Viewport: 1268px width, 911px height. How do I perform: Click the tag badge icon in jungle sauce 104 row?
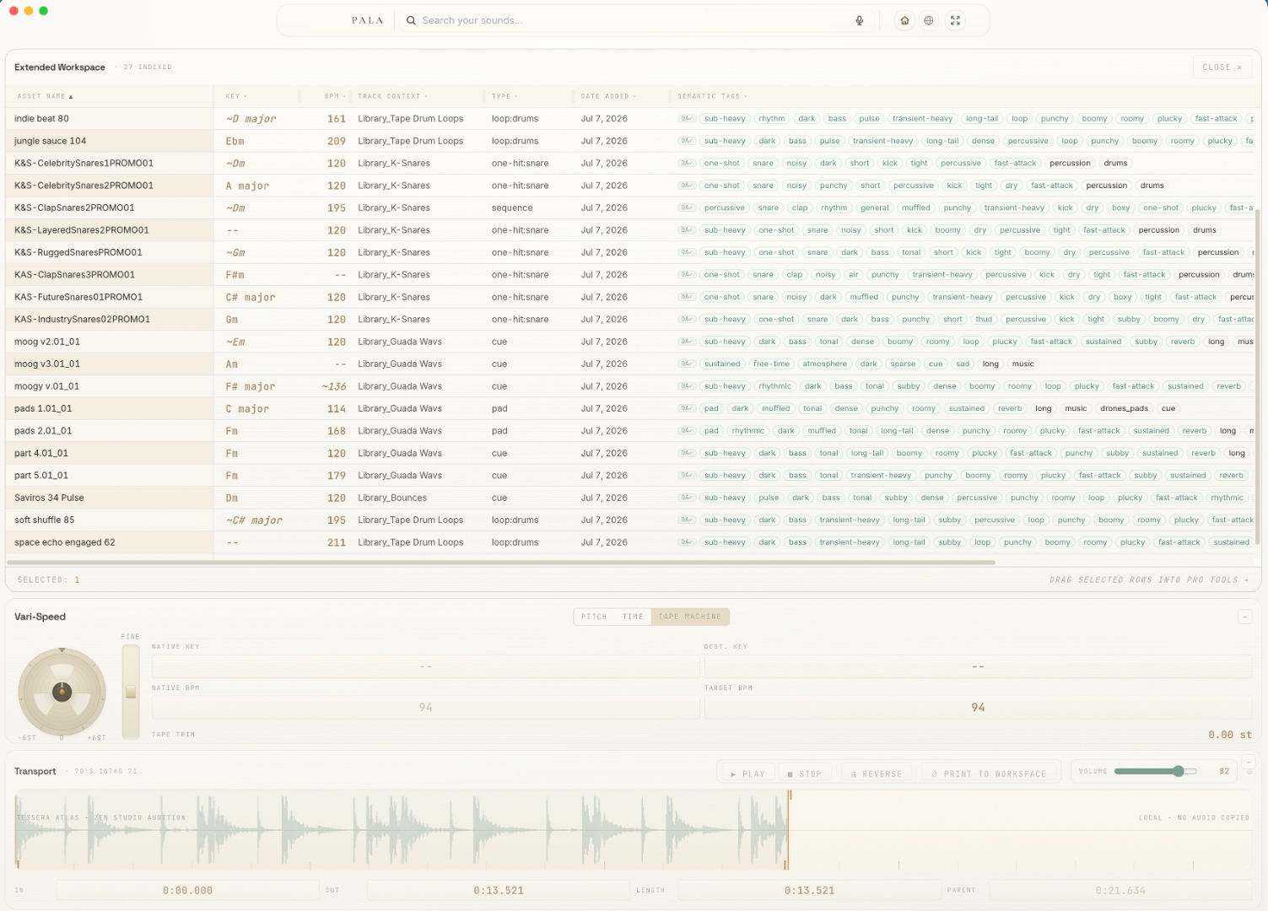click(x=687, y=141)
